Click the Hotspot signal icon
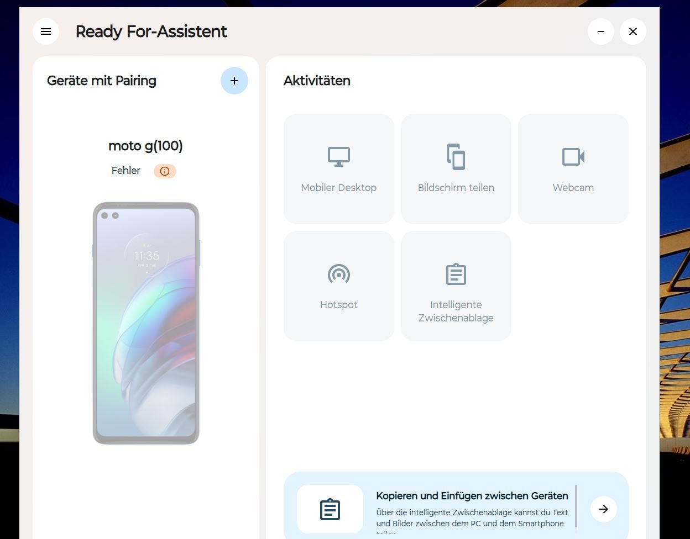 (x=339, y=274)
